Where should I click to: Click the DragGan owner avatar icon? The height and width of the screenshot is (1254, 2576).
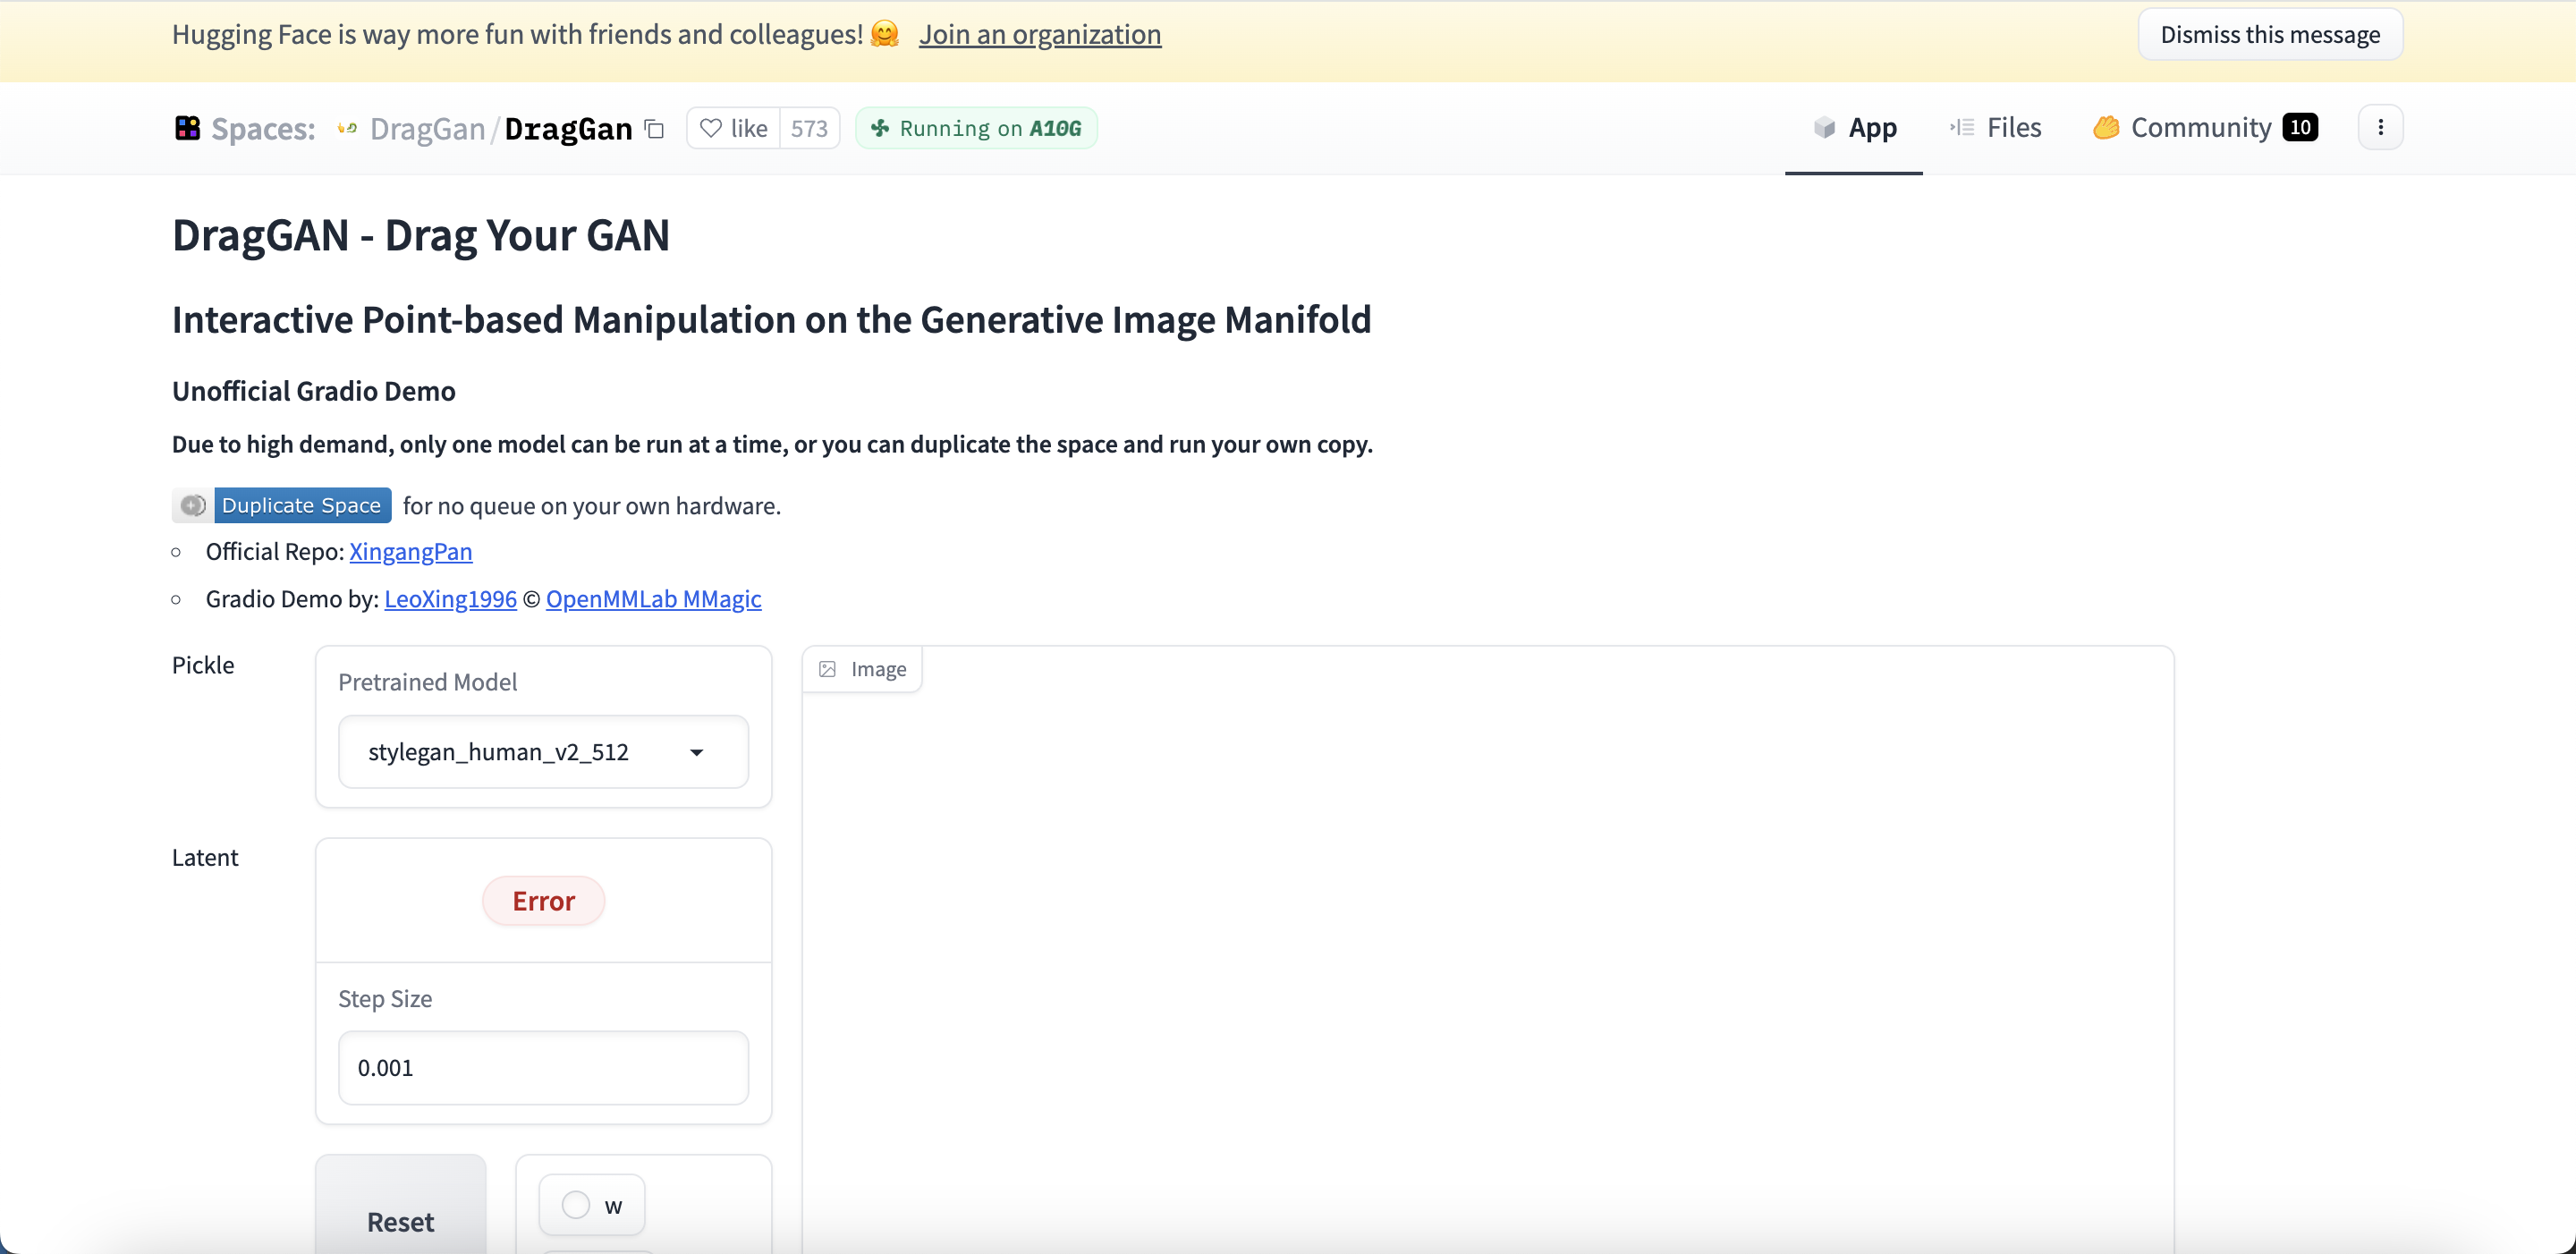tap(347, 128)
